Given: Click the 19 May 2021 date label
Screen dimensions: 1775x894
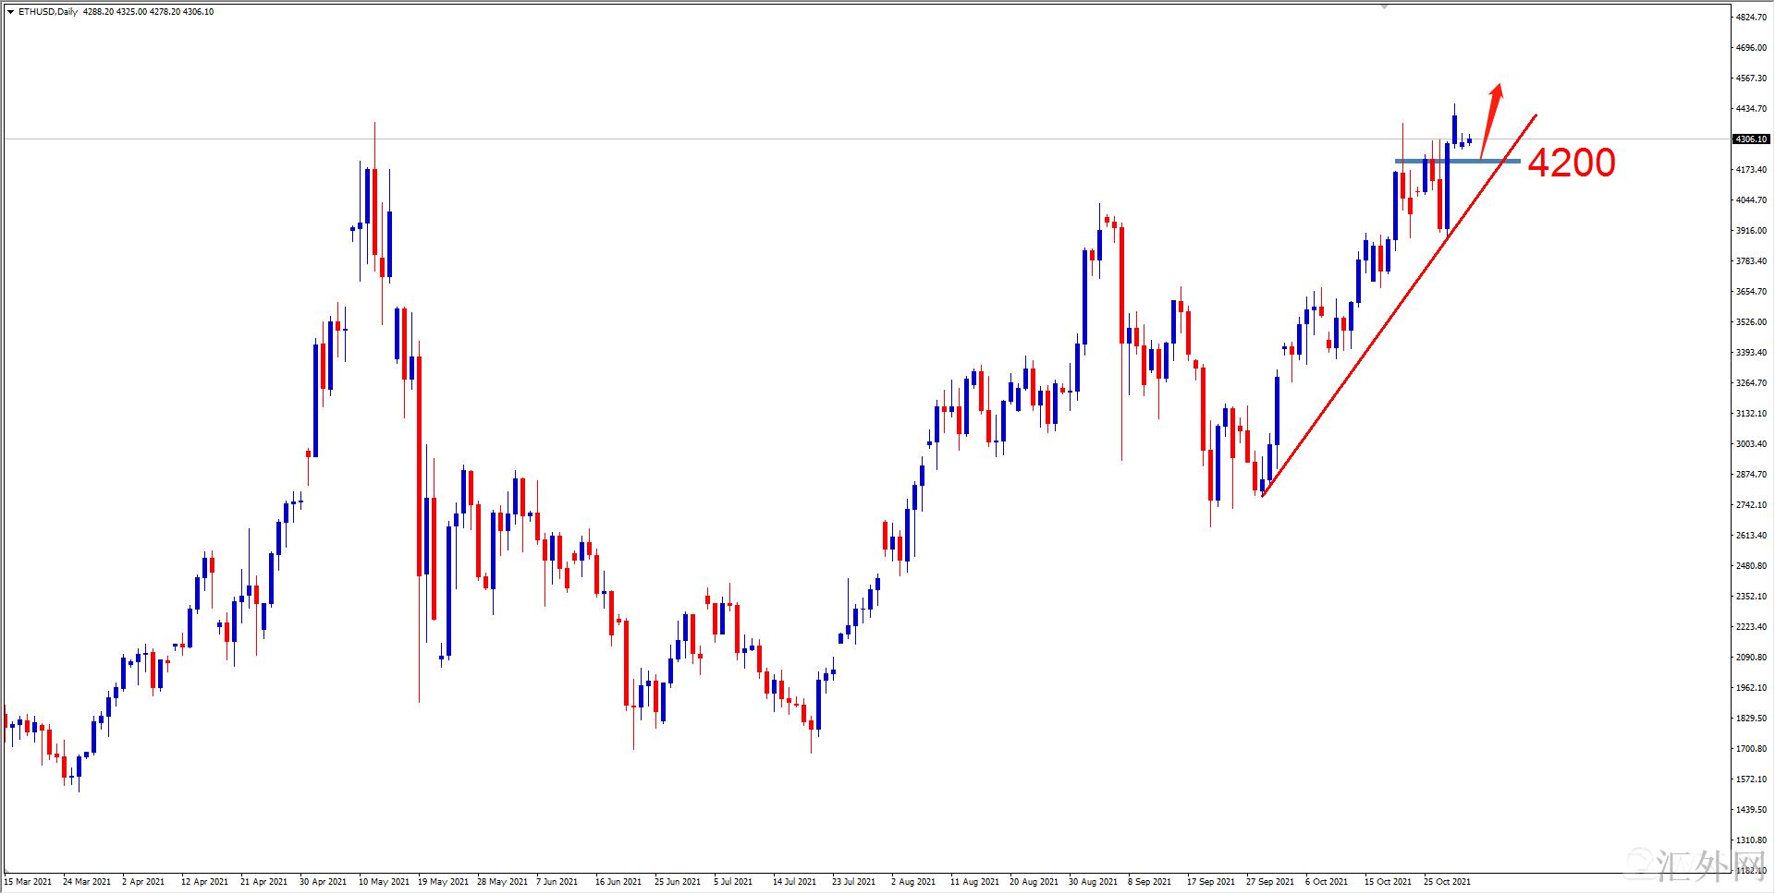Looking at the screenshot, I should pyautogui.click(x=443, y=882).
